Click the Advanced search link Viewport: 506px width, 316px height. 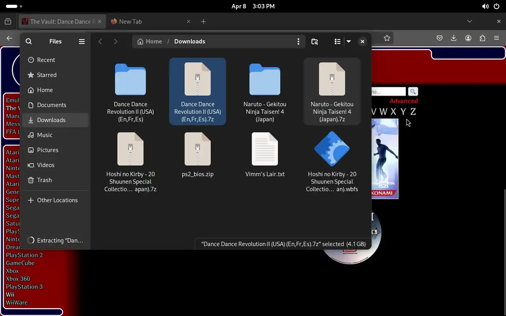(x=404, y=101)
